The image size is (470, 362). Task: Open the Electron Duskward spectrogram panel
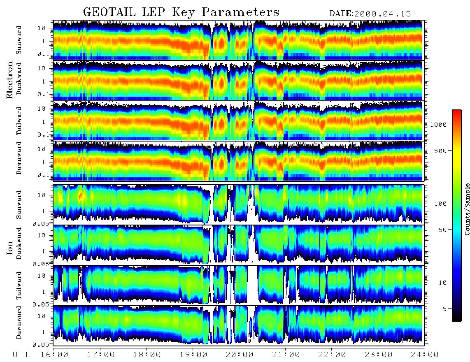coord(238,80)
